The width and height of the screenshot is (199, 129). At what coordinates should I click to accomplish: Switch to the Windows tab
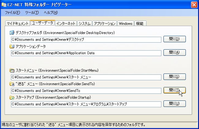point(126,23)
